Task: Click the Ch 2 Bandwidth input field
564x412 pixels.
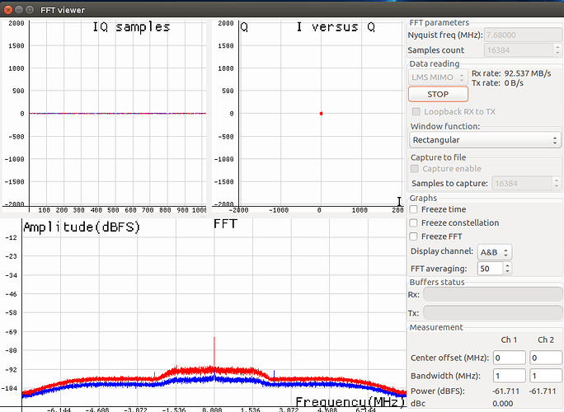Action: (545, 377)
